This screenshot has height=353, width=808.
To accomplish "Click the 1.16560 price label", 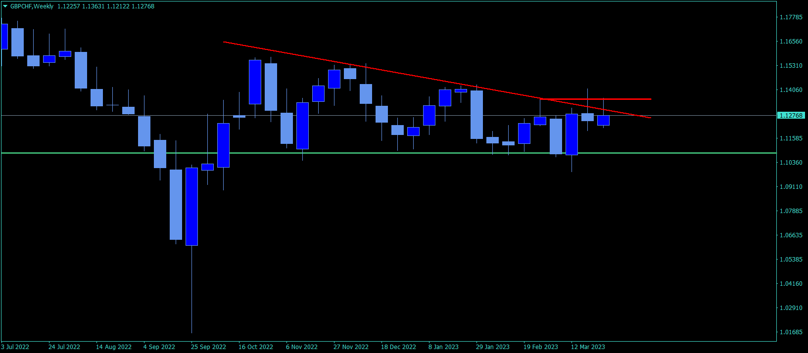I will (x=791, y=42).
